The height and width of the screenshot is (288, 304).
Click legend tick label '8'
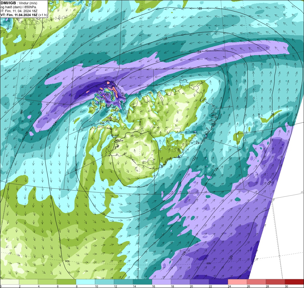77,286
